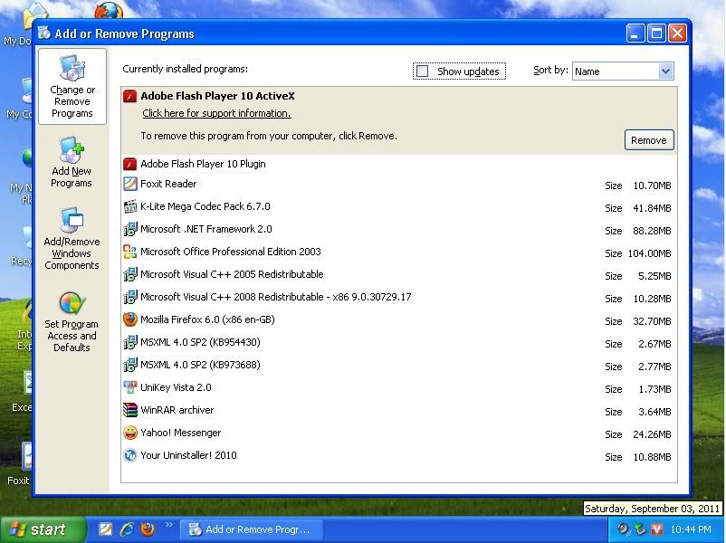The width and height of the screenshot is (726, 543).
Task: Click Add or Remove Programs taskbar button
Action: pyautogui.click(x=251, y=529)
